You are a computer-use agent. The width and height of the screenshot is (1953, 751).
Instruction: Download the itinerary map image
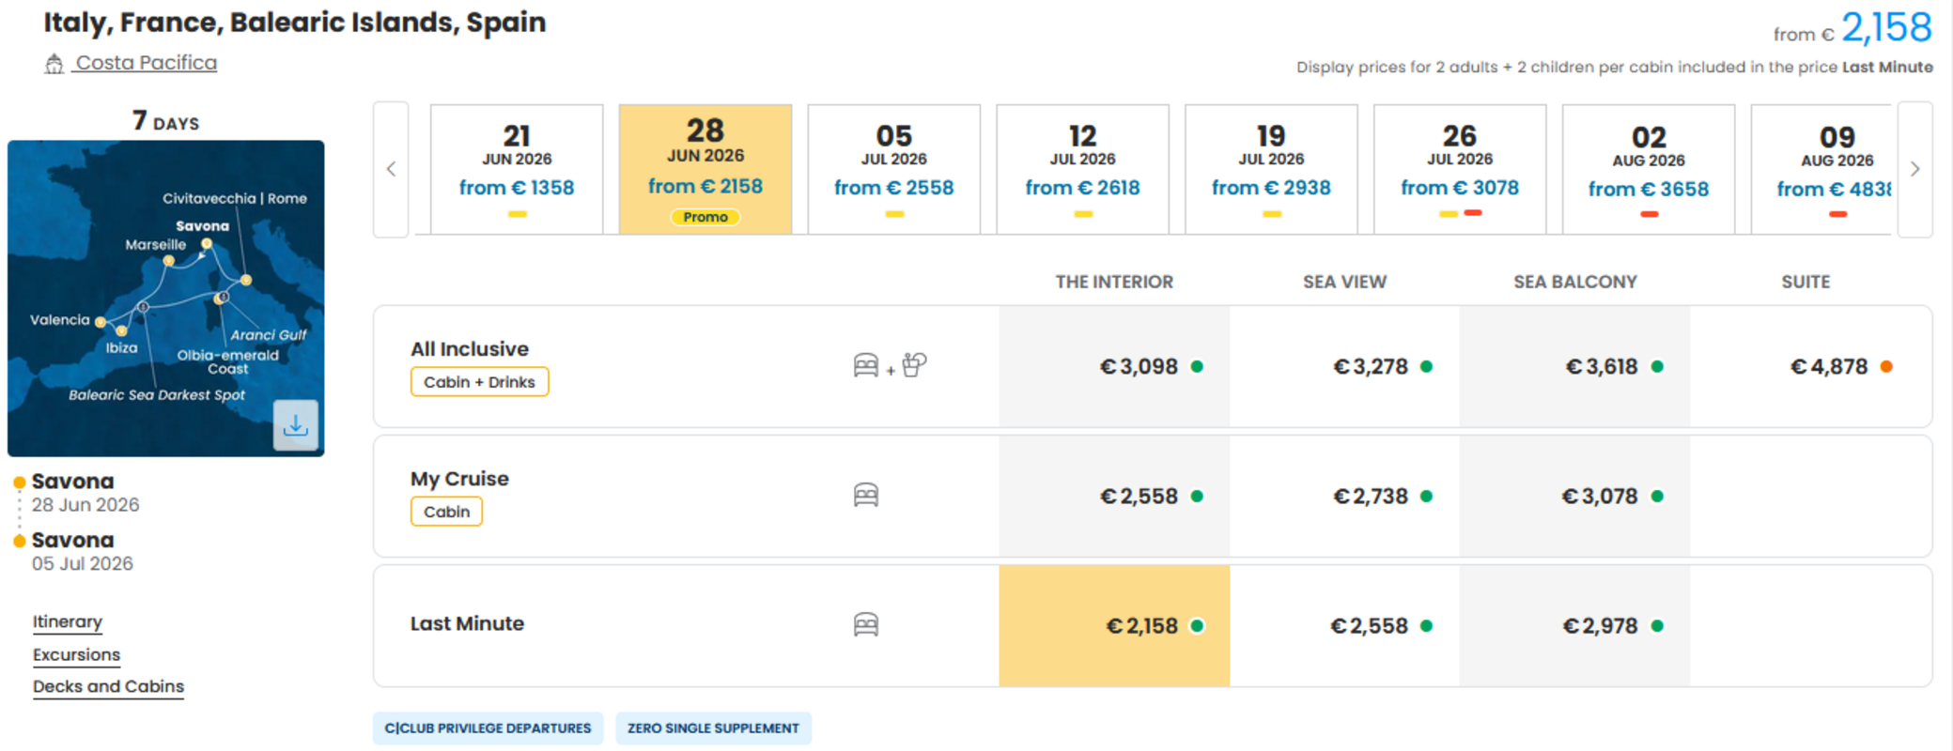(295, 425)
